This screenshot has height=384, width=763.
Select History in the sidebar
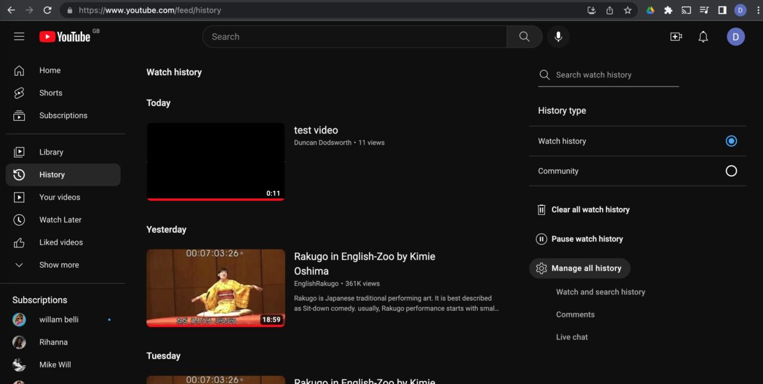pos(63,175)
